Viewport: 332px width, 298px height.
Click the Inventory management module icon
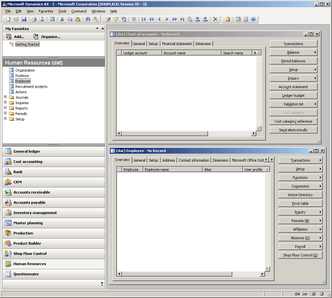pyautogui.click(x=8, y=212)
